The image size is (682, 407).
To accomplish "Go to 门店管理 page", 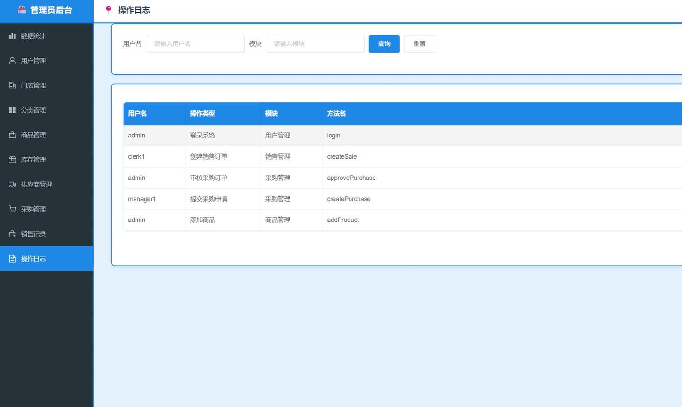I will (46, 85).
